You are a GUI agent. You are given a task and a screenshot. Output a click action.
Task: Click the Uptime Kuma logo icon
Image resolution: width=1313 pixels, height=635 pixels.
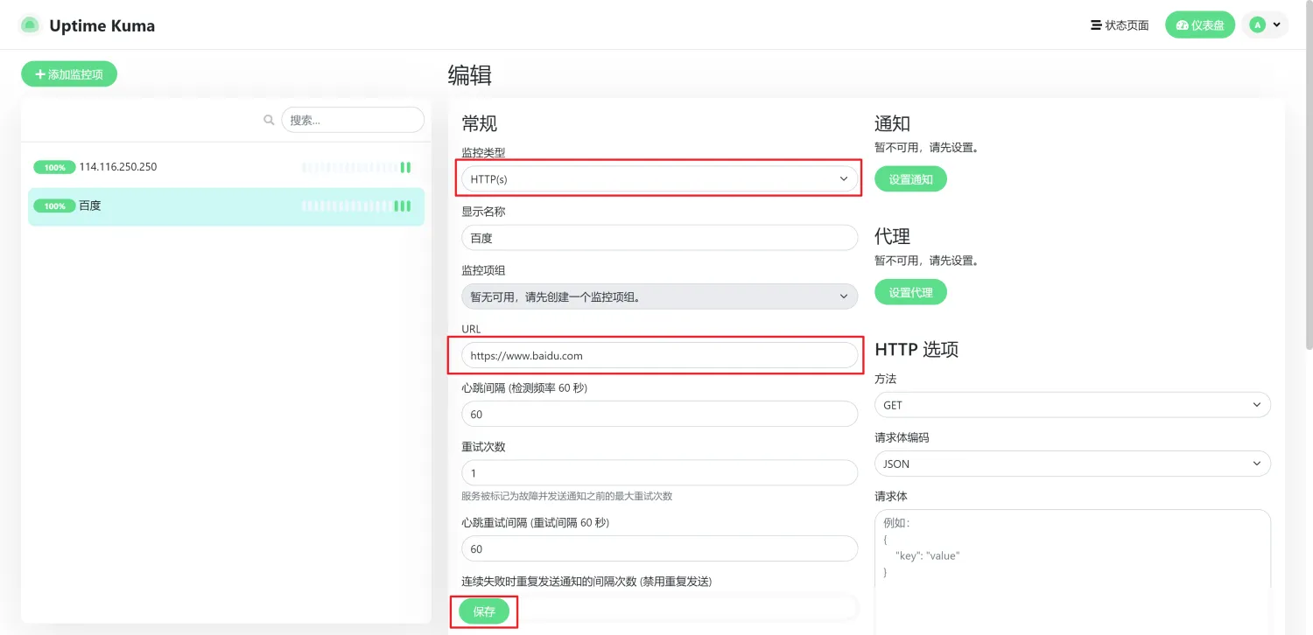pos(30,25)
